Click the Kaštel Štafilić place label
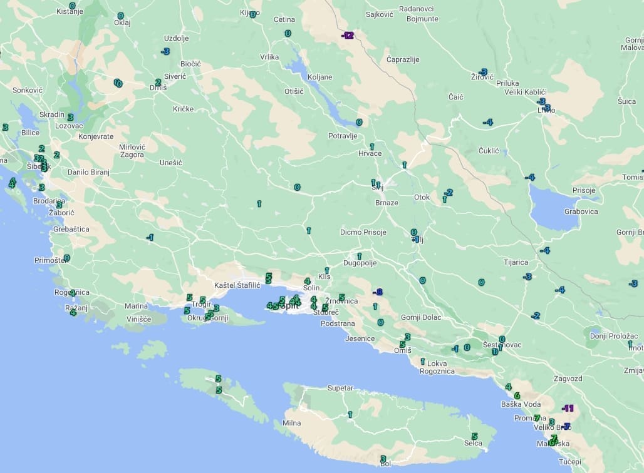Viewport: 644px width, 473px height. 237,285
